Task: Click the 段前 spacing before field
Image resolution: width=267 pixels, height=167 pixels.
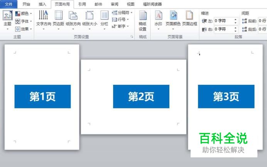Action: (x=262, y=21)
